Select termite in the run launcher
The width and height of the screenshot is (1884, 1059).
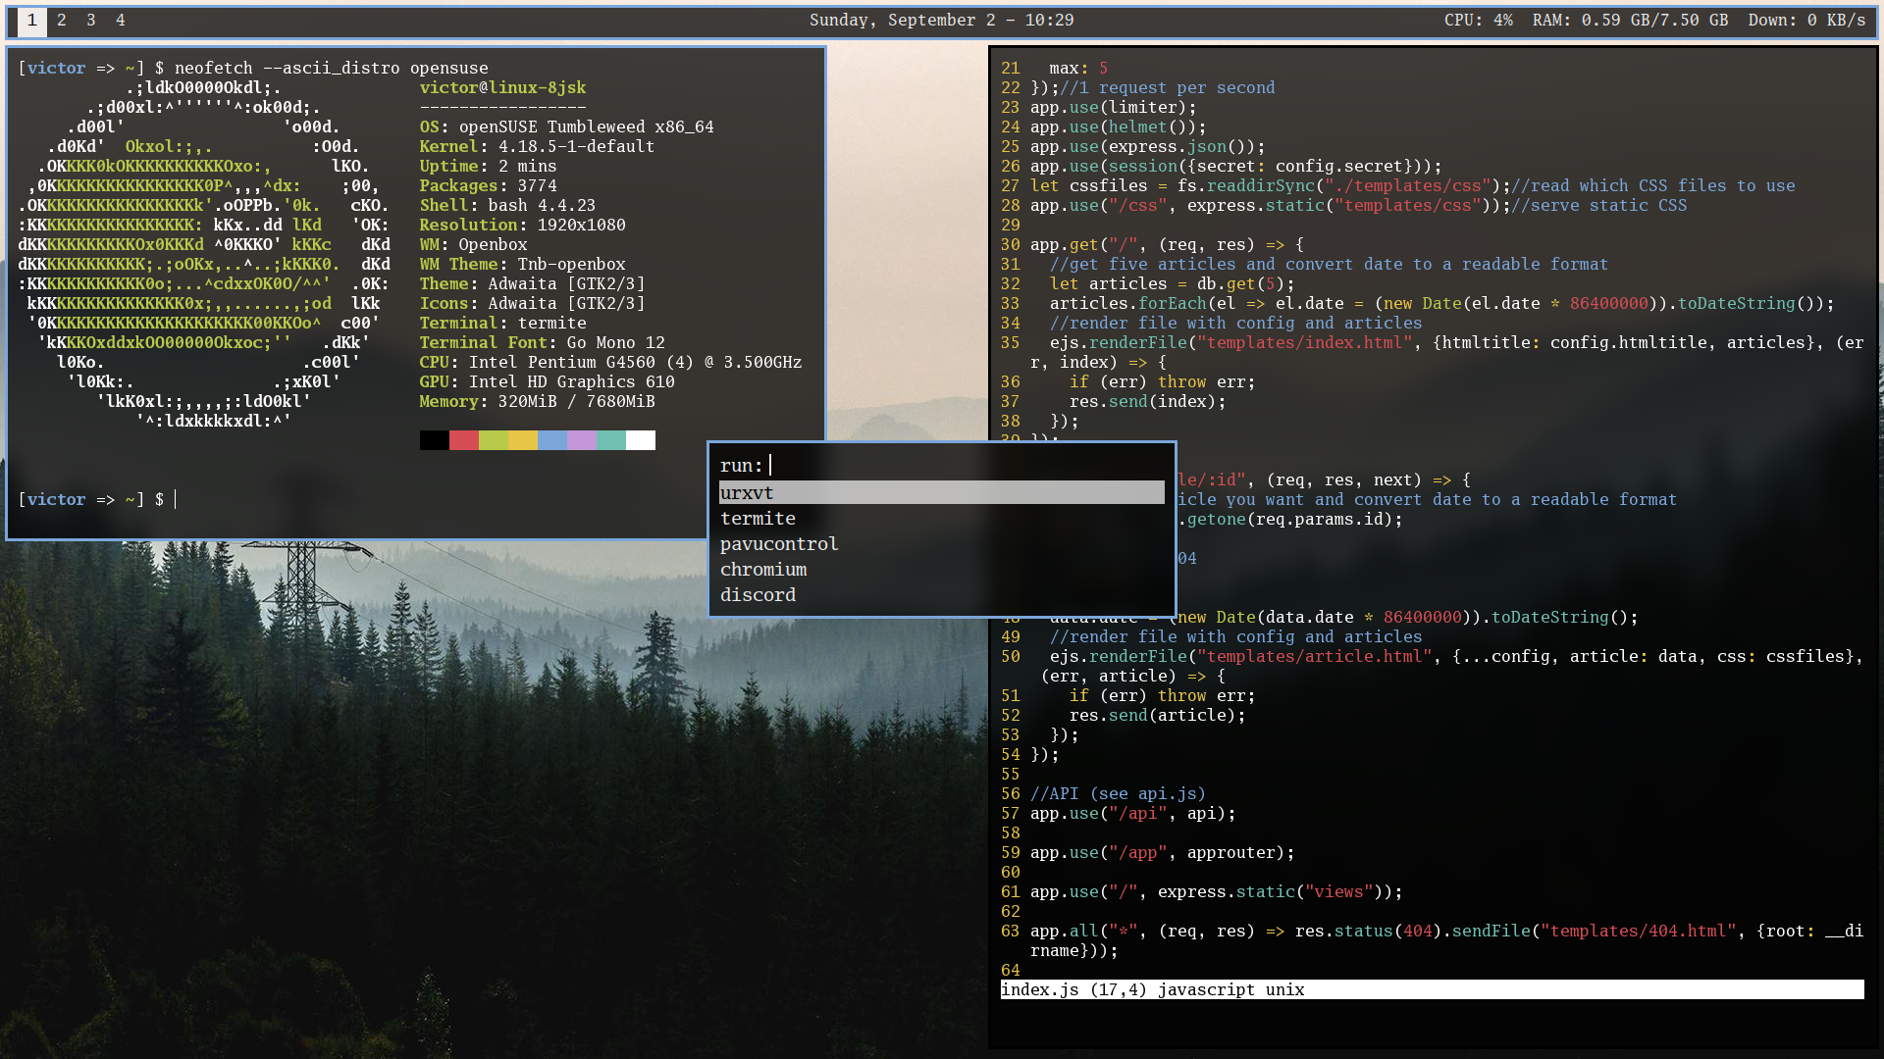(942, 519)
